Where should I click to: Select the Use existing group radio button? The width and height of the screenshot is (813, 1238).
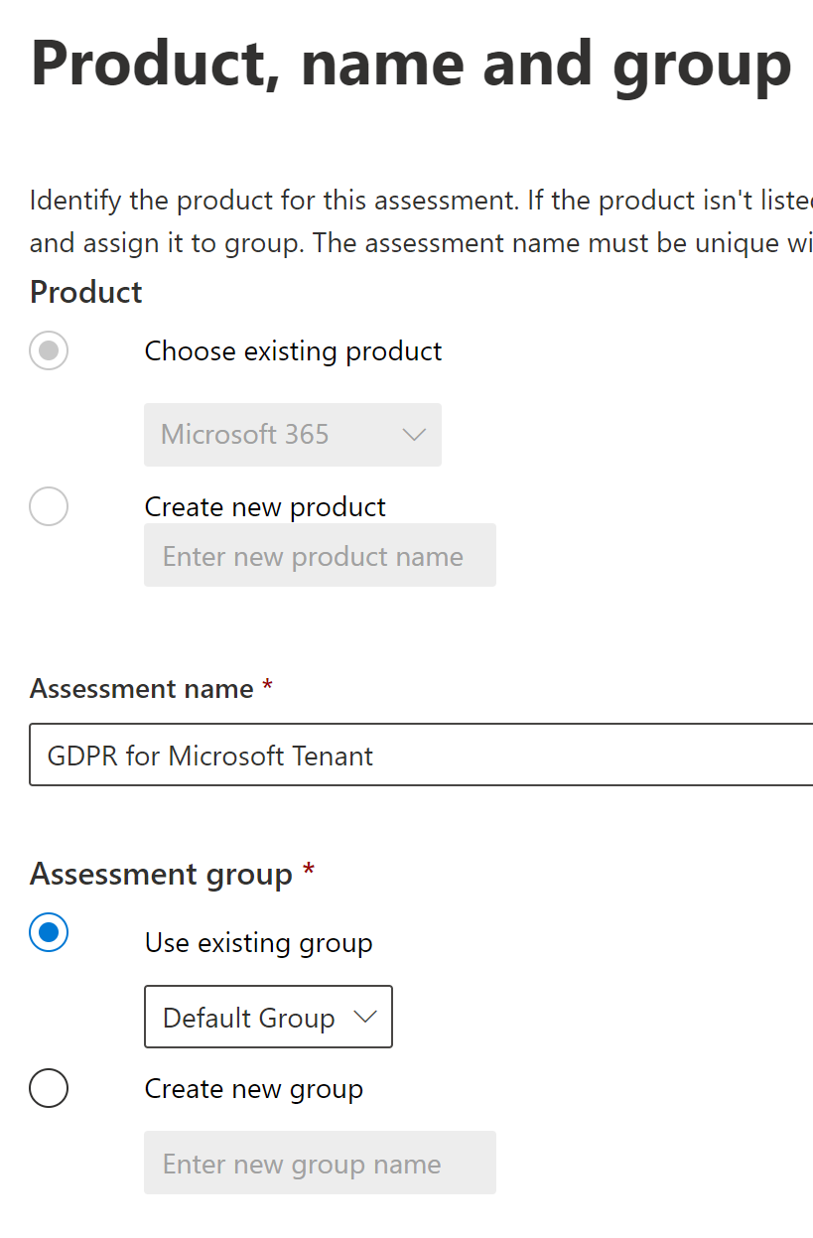49,932
